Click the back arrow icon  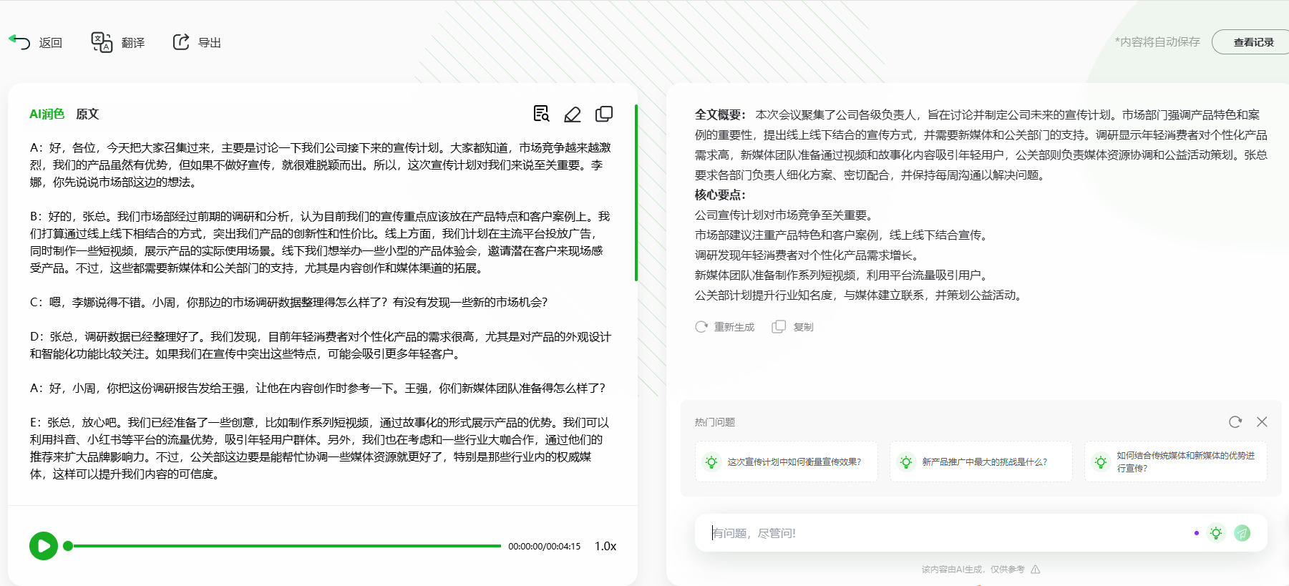click(20, 42)
